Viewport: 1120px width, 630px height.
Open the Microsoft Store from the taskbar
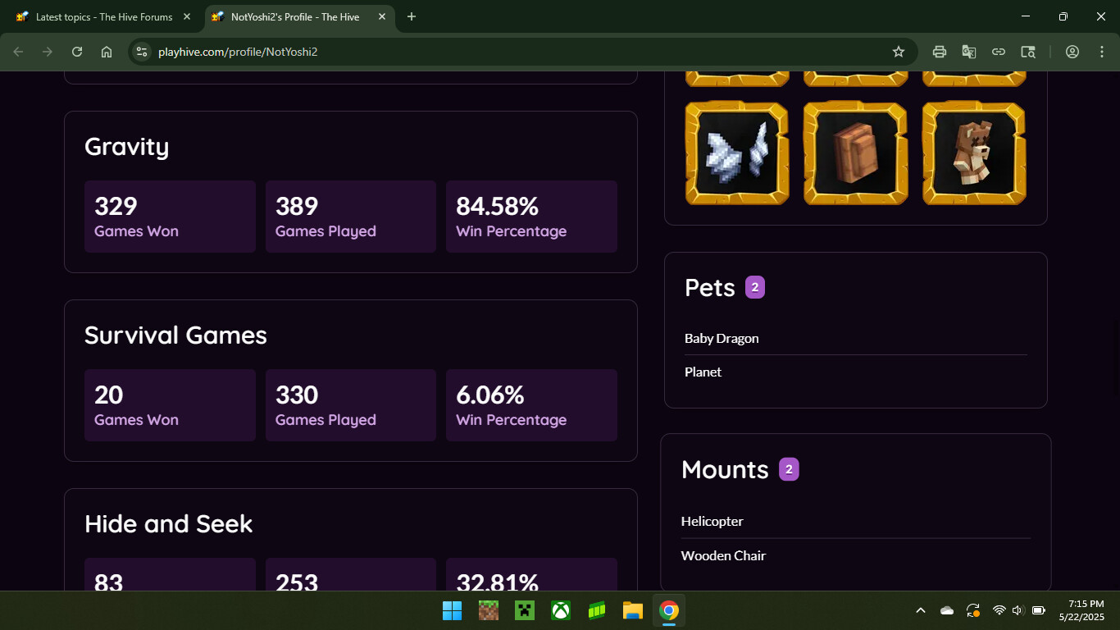[596, 610]
